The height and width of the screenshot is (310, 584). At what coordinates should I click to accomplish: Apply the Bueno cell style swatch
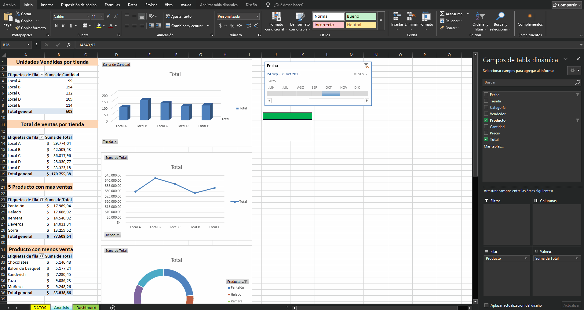[x=361, y=16]
